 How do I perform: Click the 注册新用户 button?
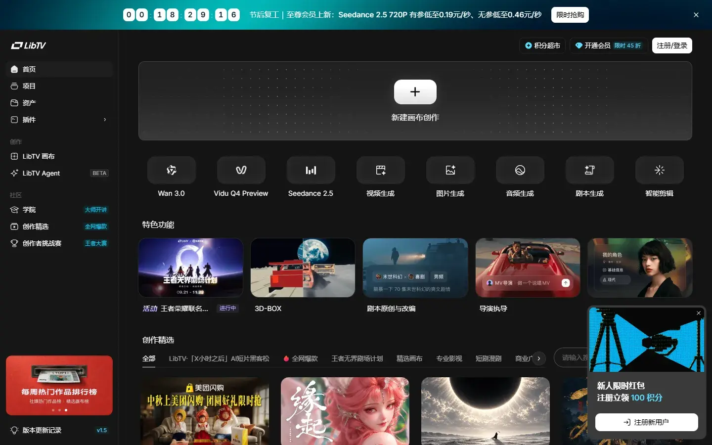coord(647,422)
